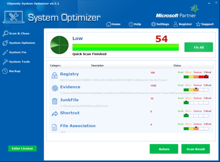Click the Fix All button

click(x=199, y=47)
